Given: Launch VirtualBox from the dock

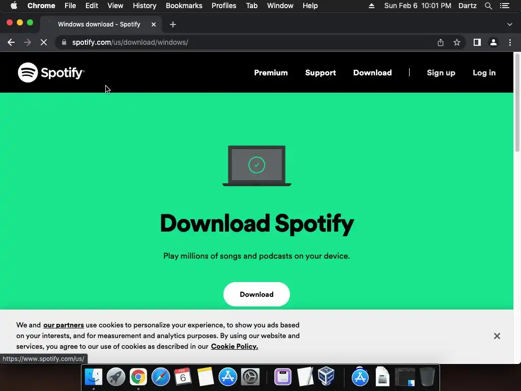Looking at the screenshot, I should 326,376.
